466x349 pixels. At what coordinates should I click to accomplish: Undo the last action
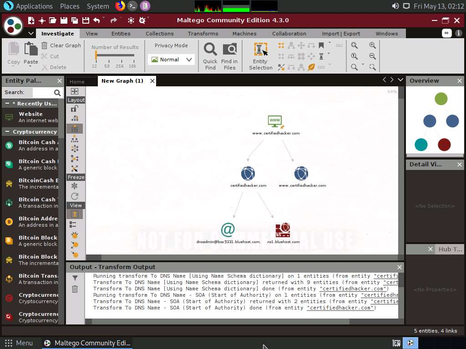coord(96,20)
